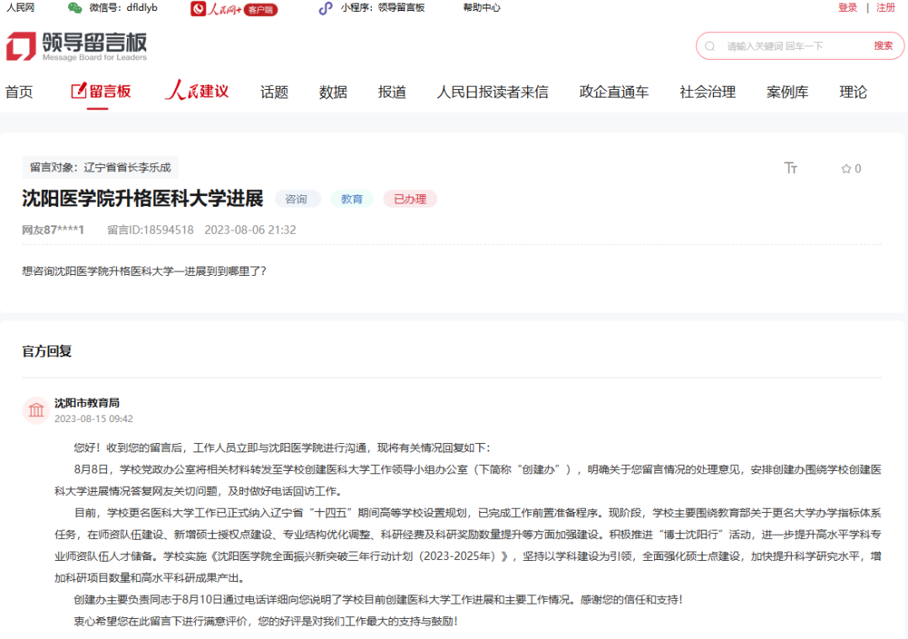
Task: Open the 人民网+客户端 app badge
Action: click(233, 9)
